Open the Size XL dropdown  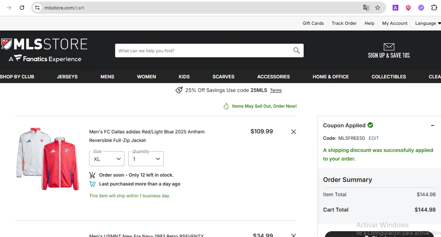pos(106,159)
